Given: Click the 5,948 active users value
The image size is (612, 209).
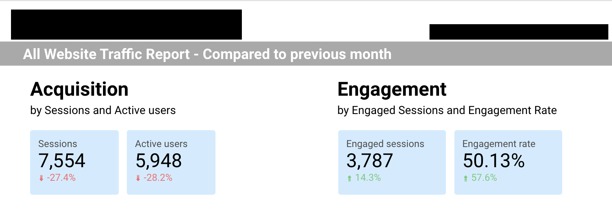Looking at the screenshot, I should [x=158, y=161].
